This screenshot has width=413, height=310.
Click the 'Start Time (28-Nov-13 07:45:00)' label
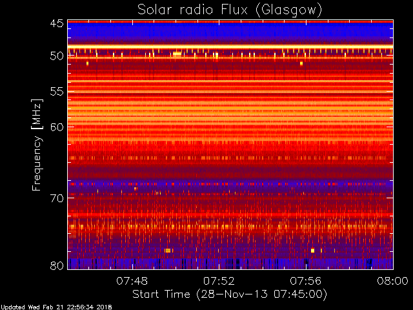(230, 294)
